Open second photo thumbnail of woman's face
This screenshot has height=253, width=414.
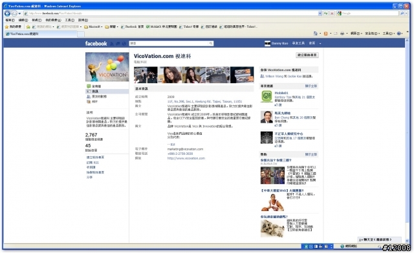pyautogui.click(x=169, y=75)
